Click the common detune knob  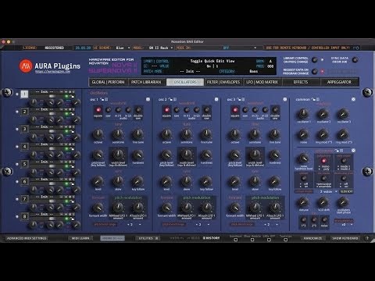(304, 201)
